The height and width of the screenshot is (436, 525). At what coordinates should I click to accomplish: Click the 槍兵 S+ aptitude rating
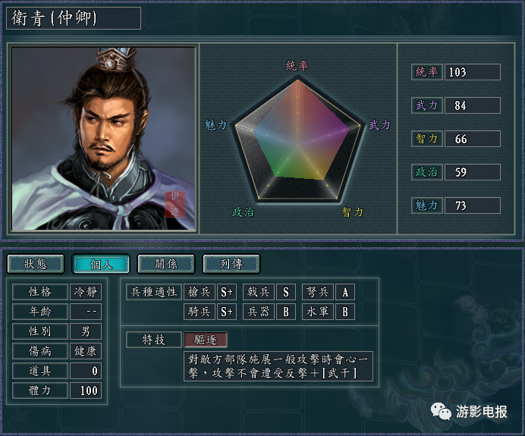click(227, 292)
